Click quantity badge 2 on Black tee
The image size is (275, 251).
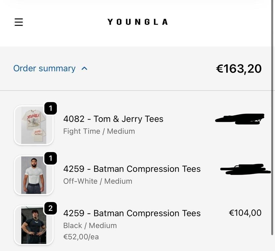tap(50, 208)
